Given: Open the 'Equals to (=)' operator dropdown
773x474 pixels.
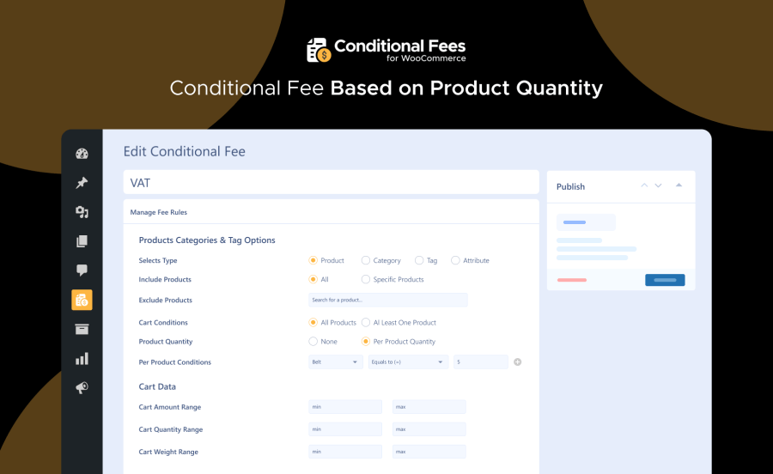Looking at the screenshot, I should pos(408,362).
